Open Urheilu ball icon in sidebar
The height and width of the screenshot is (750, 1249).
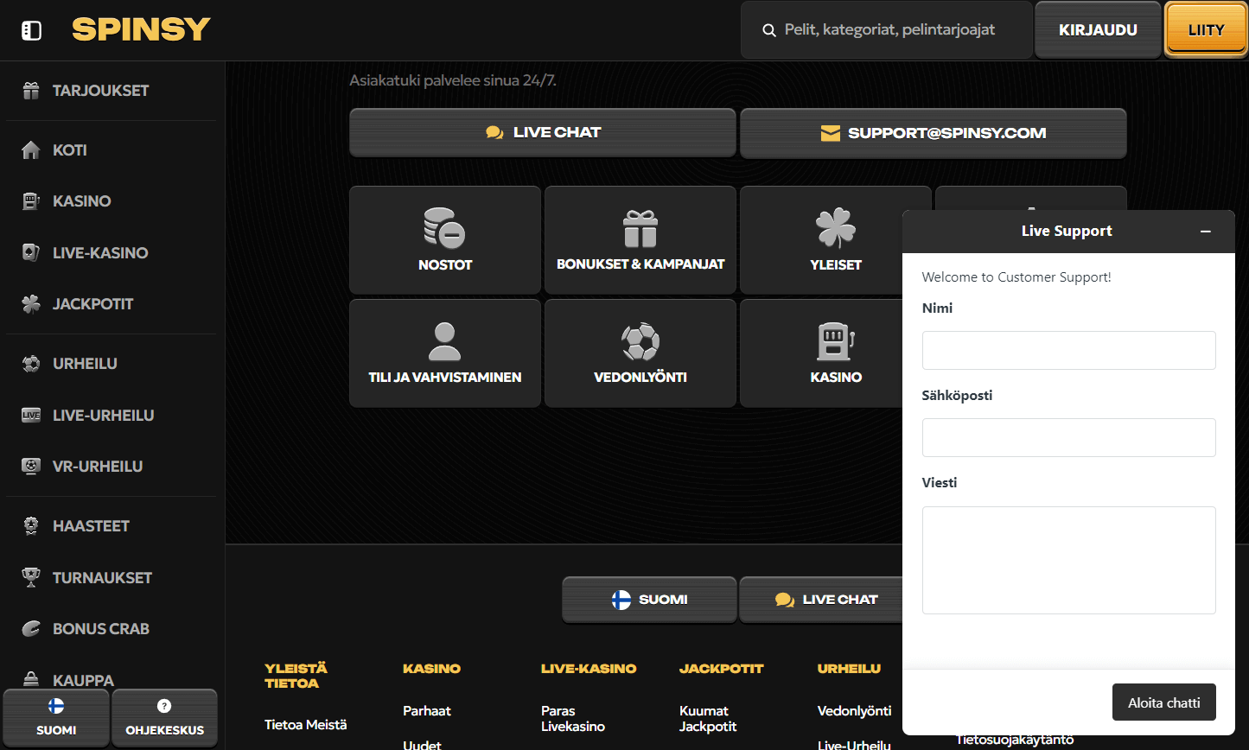click(31, 364)
